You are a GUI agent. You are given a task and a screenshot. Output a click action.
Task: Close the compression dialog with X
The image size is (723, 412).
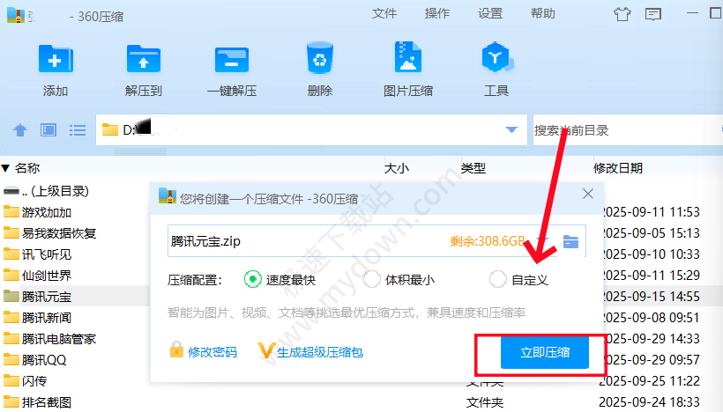point(587,194)
